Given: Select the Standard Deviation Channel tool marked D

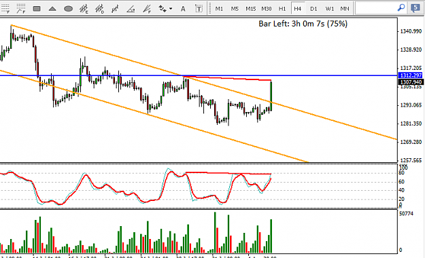Looking at the screenshot, I should [x=100, y=9].
